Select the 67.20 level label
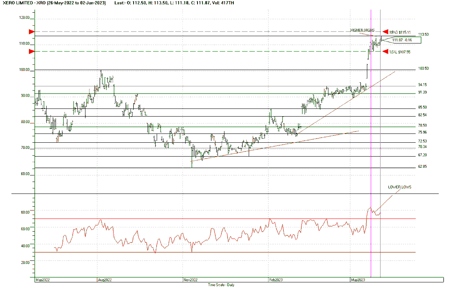The width and height of the screenshot is (462, 287). click(x=422, y=155)
